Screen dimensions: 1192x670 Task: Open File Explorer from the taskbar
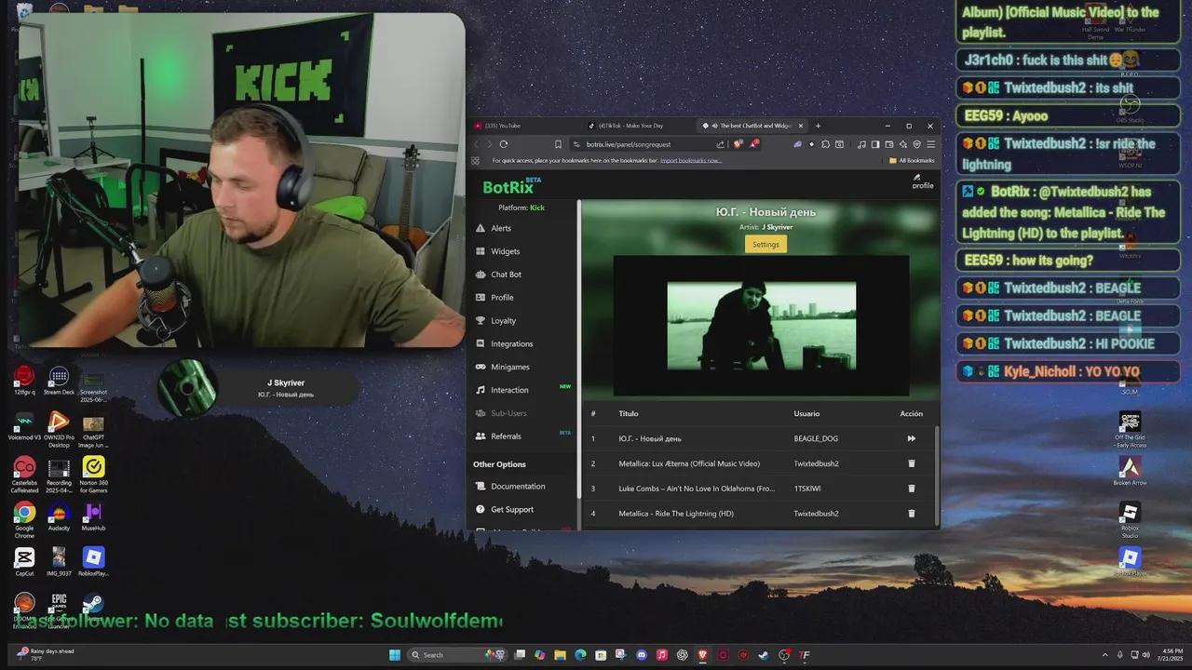coord(560,655)
